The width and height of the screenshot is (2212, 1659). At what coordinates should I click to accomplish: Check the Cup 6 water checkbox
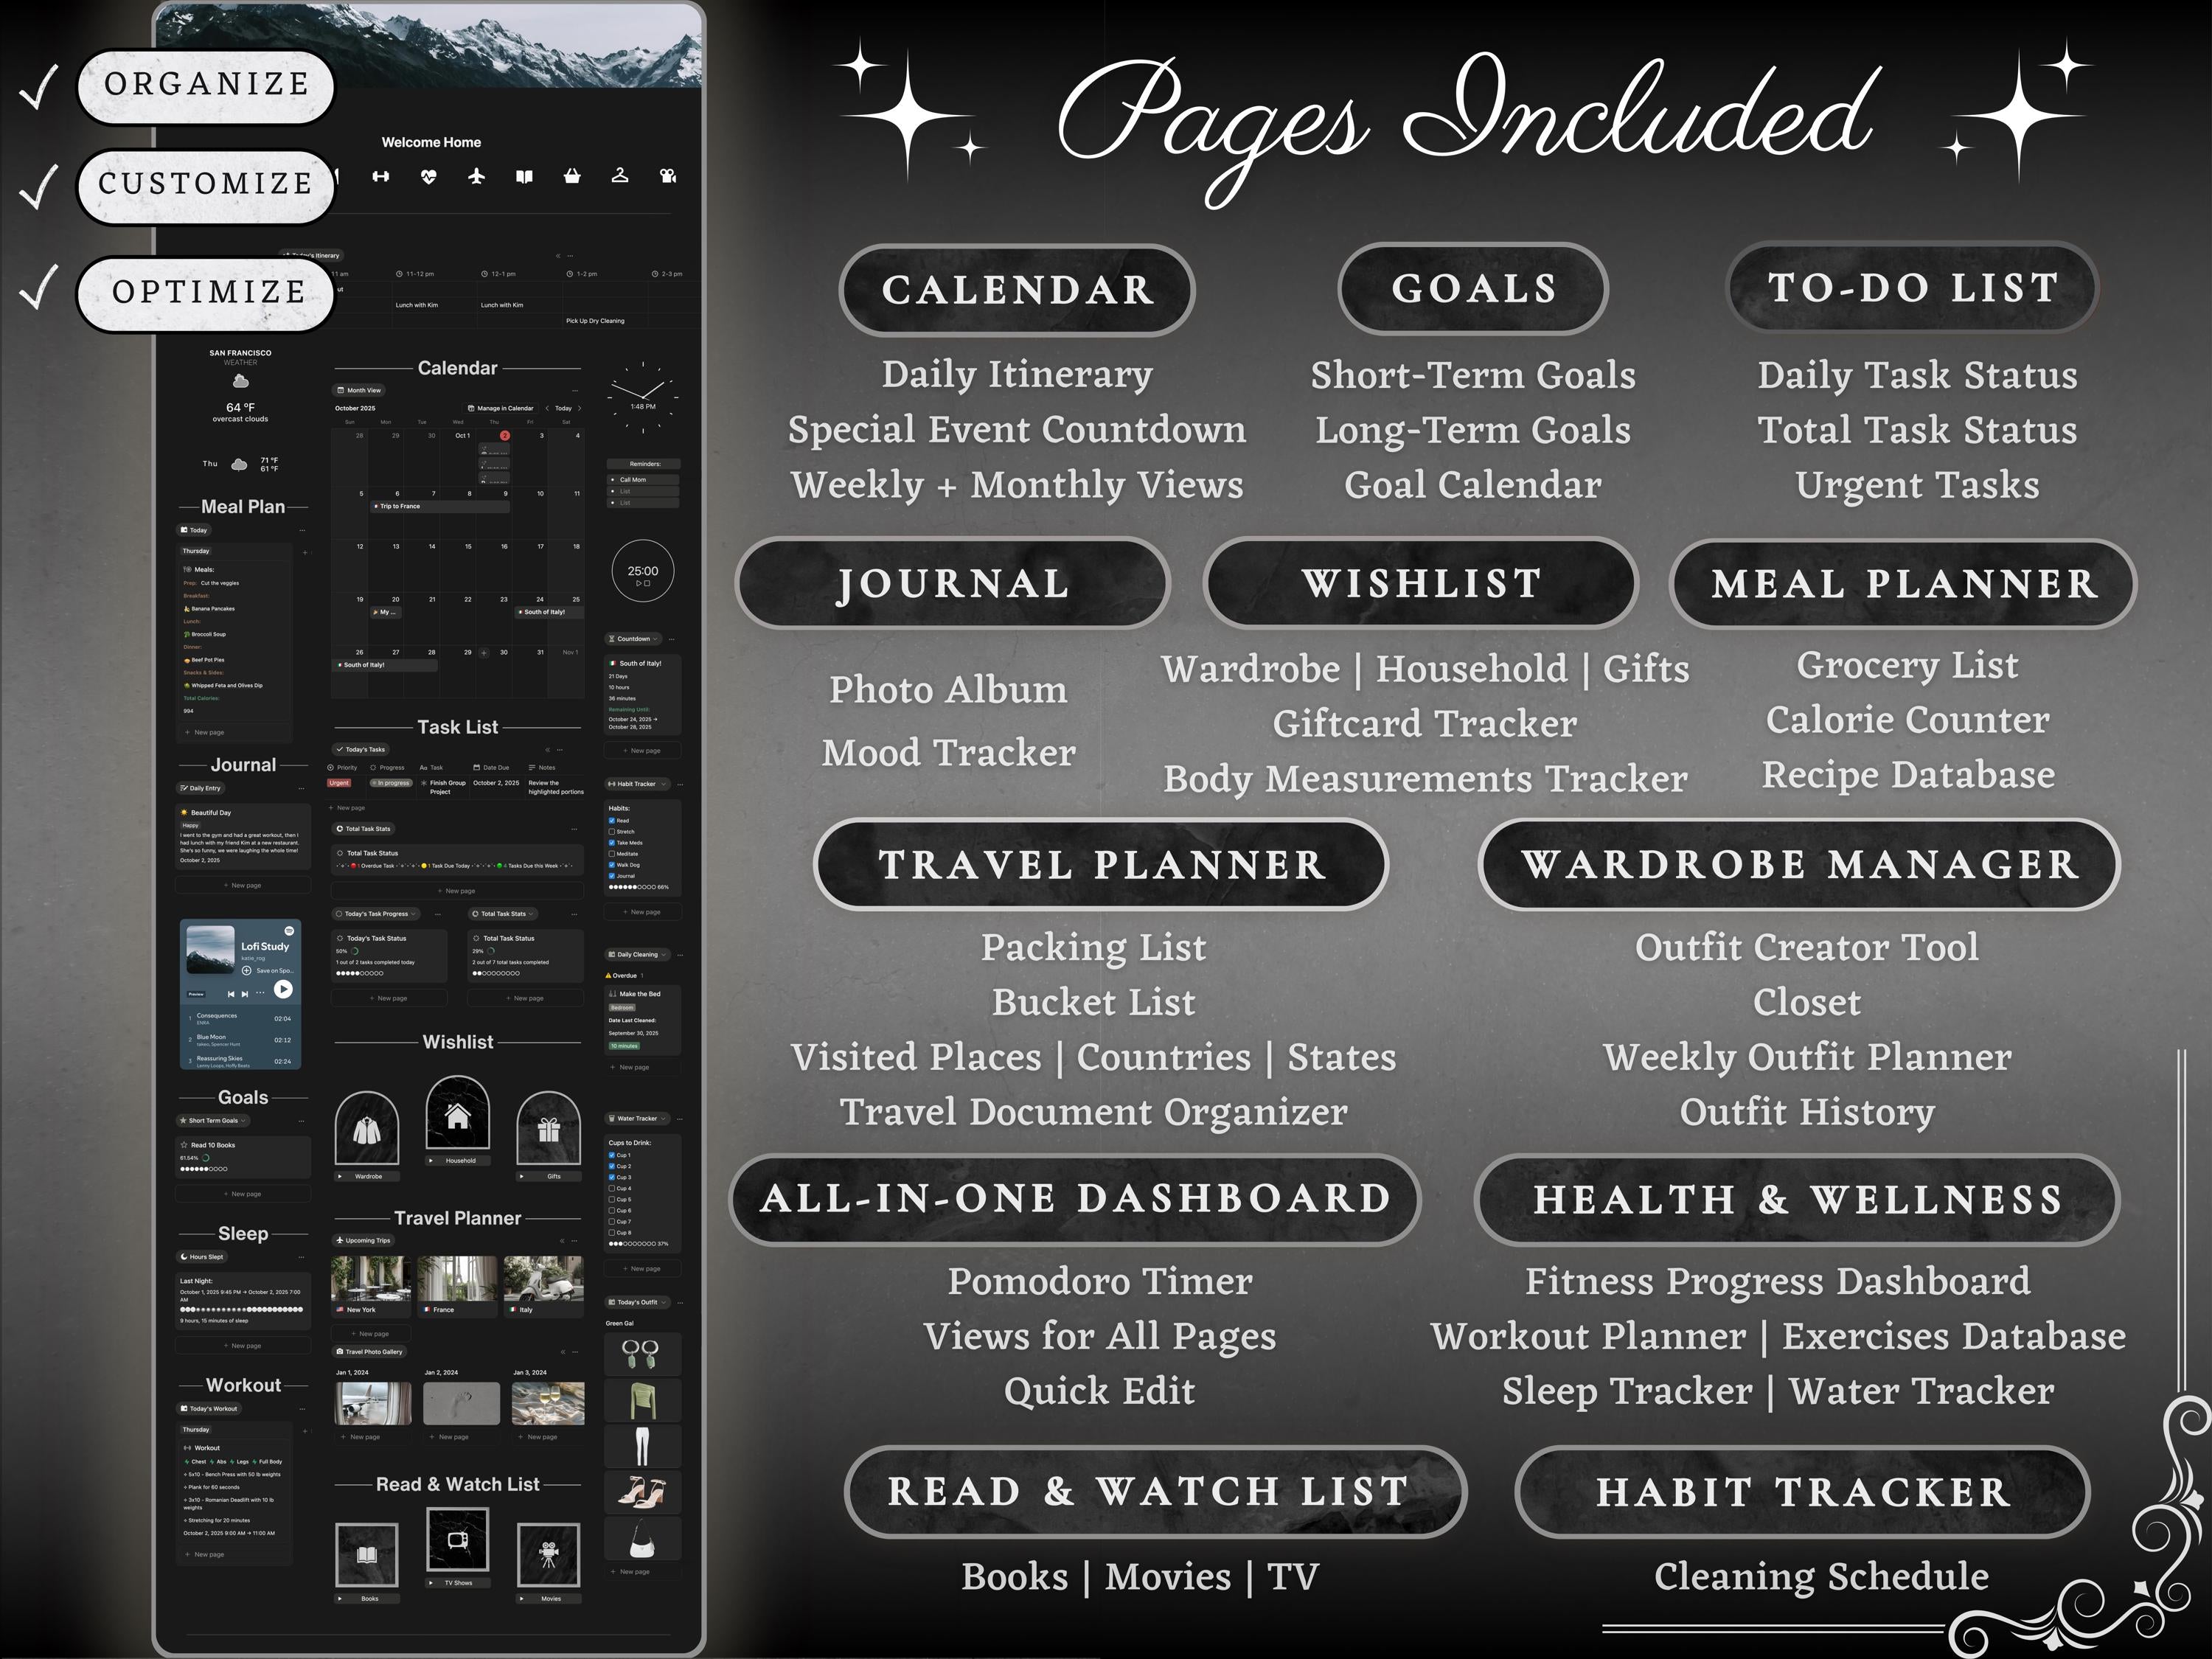click(612, 1211)
